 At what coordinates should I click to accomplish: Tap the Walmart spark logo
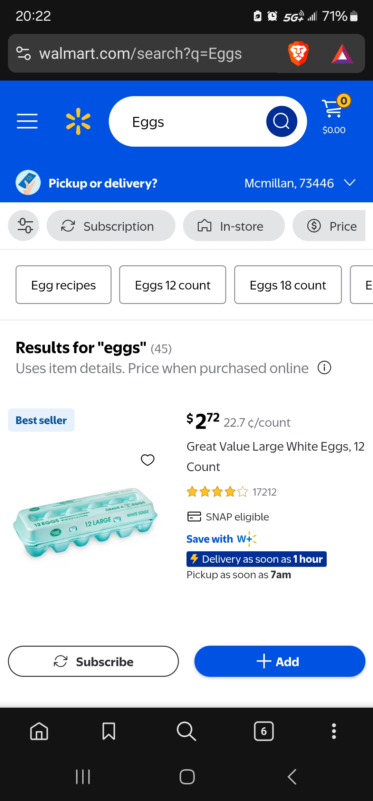78,121
